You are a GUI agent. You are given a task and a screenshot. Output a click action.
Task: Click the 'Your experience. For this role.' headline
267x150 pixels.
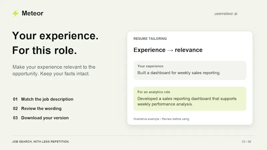[55, 43]
